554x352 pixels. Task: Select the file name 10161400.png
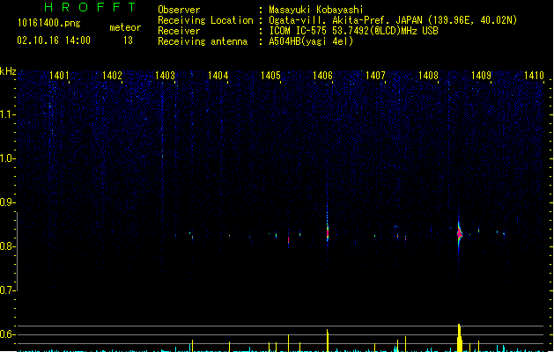[48, 23]
